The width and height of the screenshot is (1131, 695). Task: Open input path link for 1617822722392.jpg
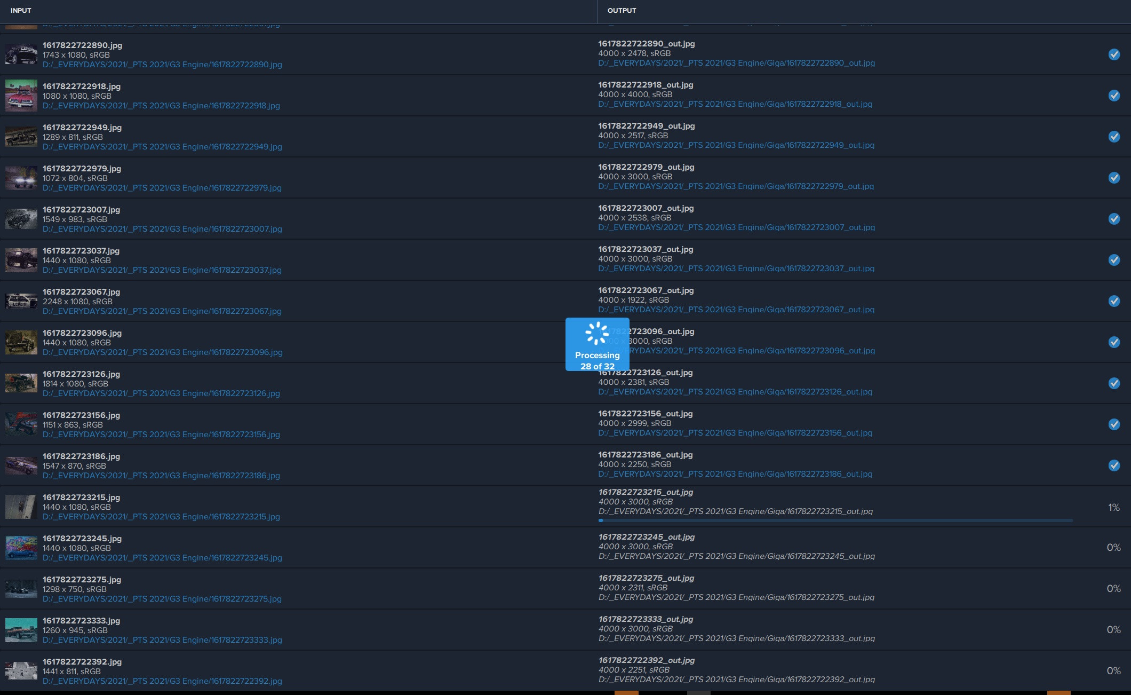(162, 681)
